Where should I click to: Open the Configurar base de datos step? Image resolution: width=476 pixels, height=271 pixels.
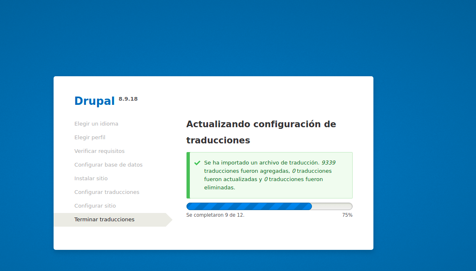click(108, 165)
